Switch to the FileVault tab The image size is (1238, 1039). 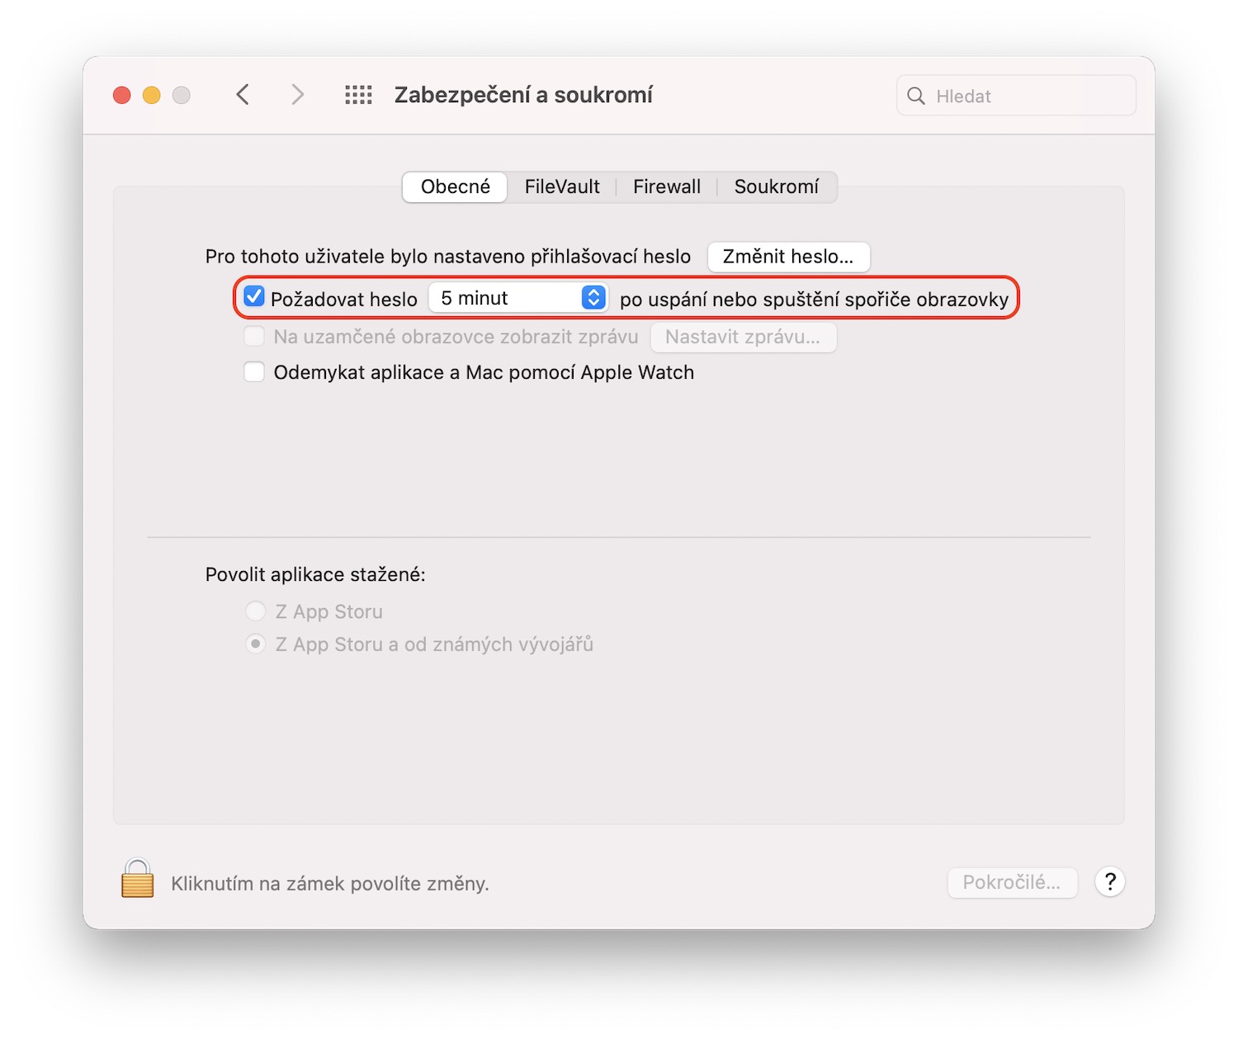562,187
